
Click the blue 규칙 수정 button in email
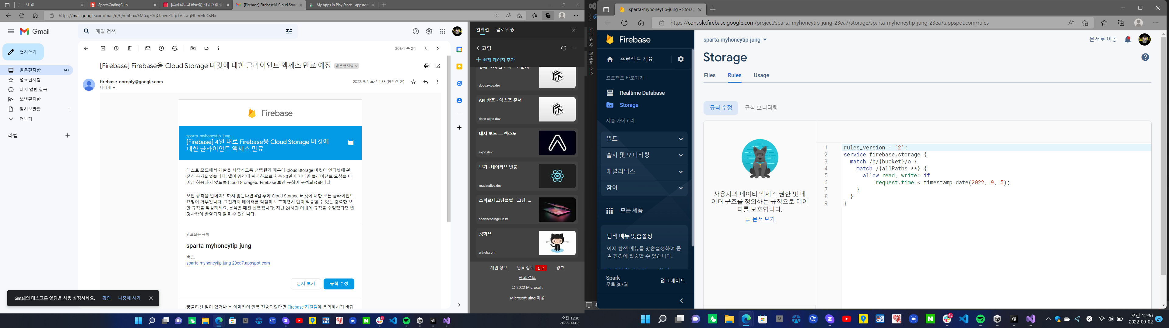pyautogui.click(x=339, y=284)
